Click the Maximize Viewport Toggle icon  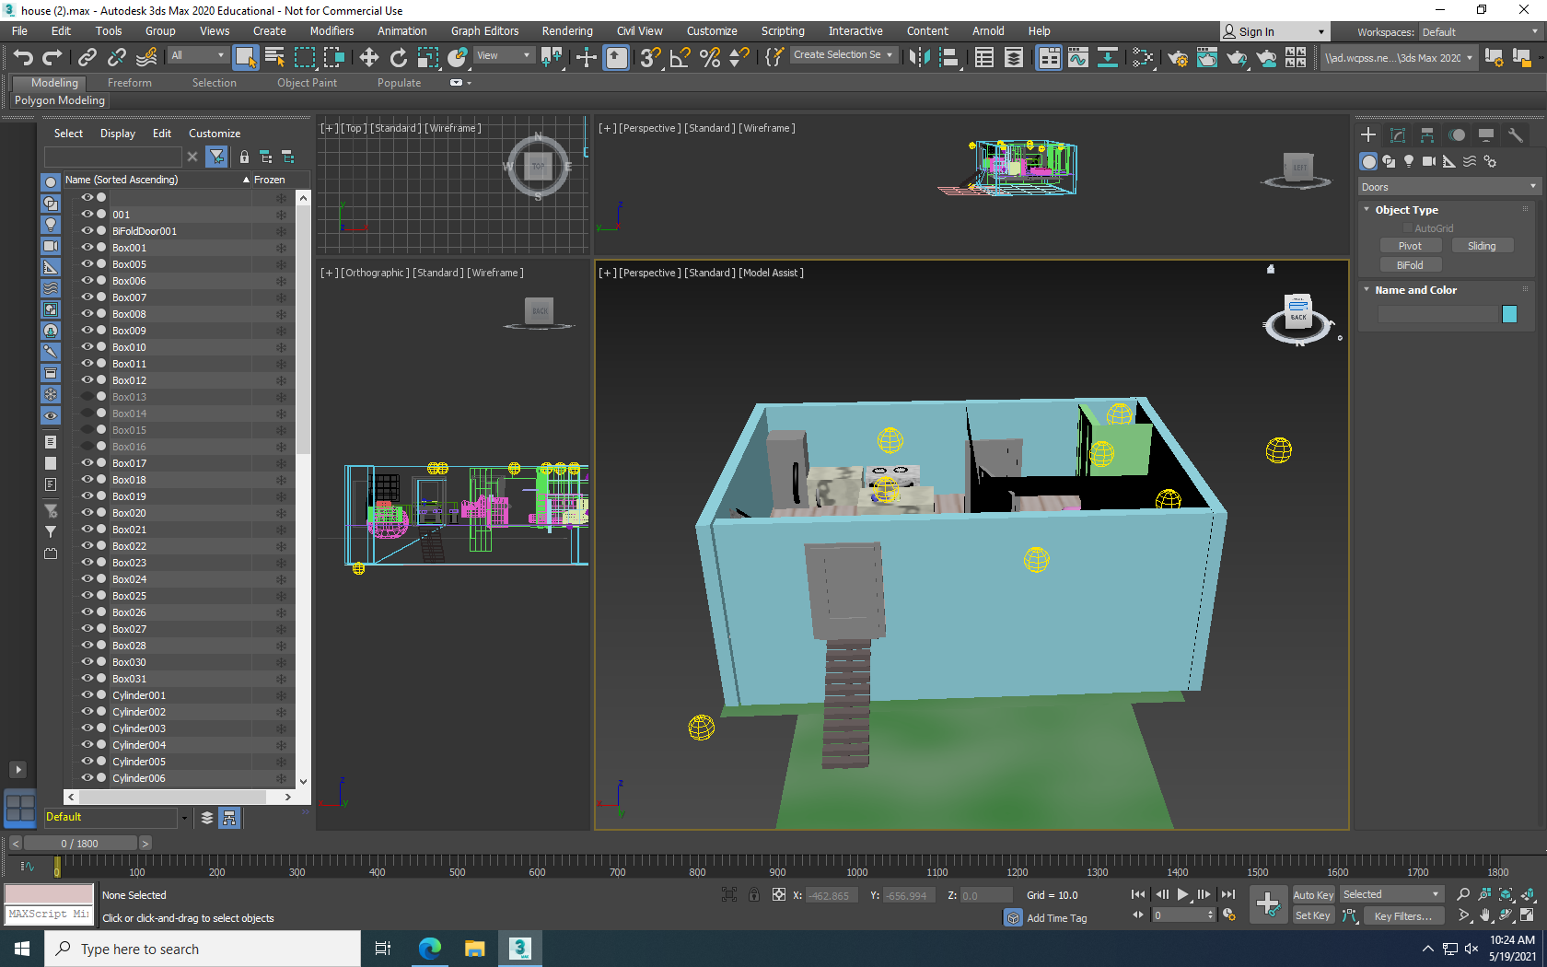1528,915
